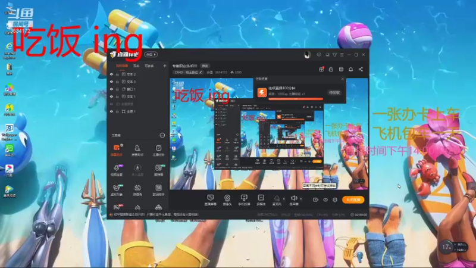Open the 视频连麦 tool icon
The height and width of the screenshot is (268, 476).
click(117, 170)
